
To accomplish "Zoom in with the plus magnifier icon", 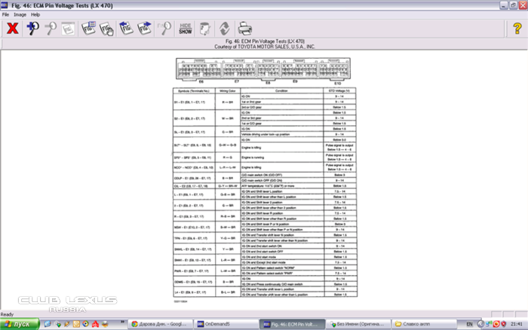I will [x=32, y=29].
